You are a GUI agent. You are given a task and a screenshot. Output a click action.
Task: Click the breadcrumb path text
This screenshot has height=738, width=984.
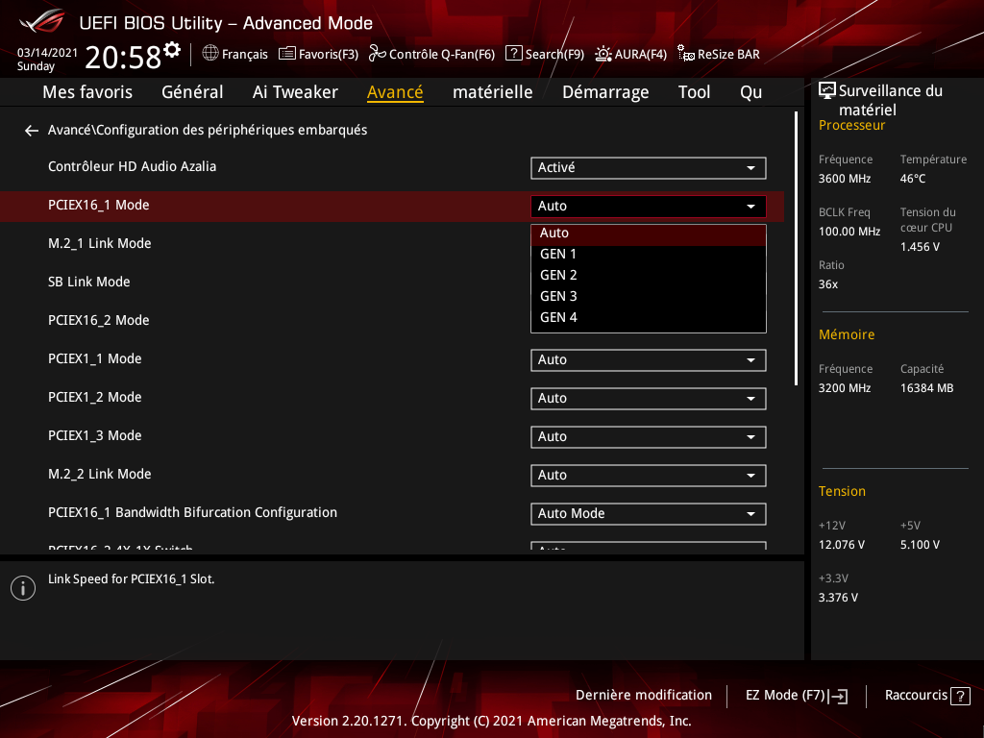click(x=208, y=130)
